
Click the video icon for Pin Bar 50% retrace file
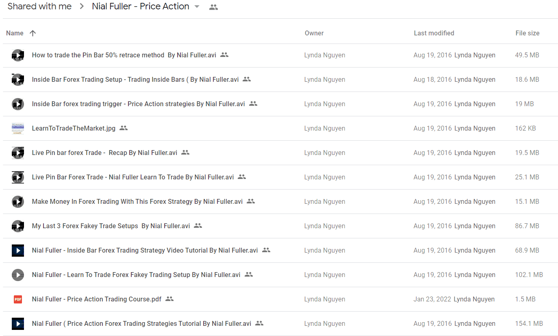point(18,55)
